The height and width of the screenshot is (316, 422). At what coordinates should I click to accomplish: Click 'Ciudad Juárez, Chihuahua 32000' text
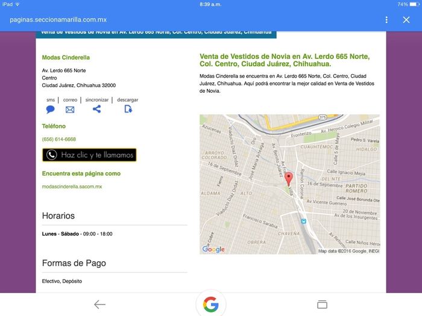[x=78, y=85]
